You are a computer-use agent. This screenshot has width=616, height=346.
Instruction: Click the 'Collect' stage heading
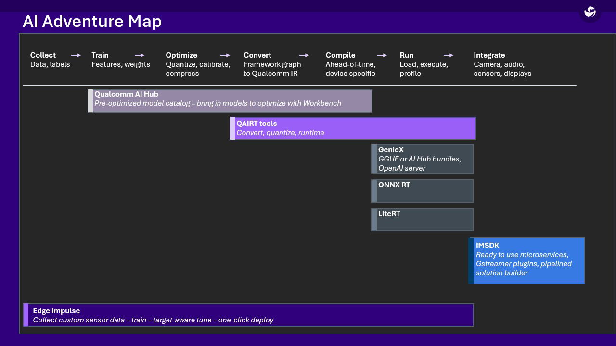pos(43,55)
